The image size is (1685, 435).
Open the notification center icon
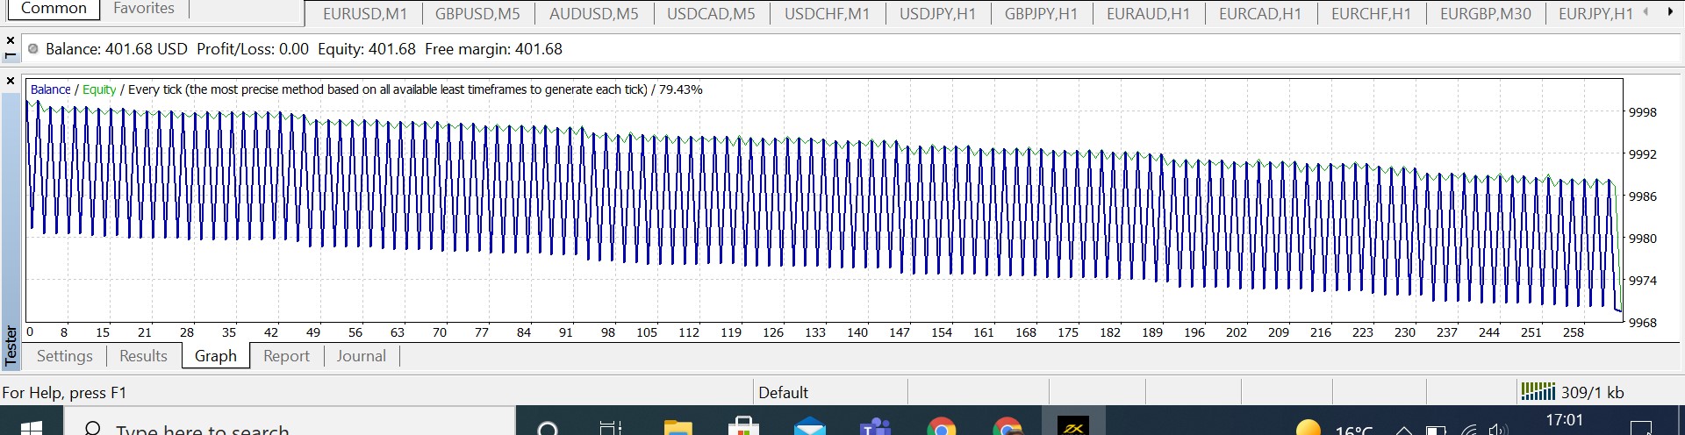[x=1641, y=429]
